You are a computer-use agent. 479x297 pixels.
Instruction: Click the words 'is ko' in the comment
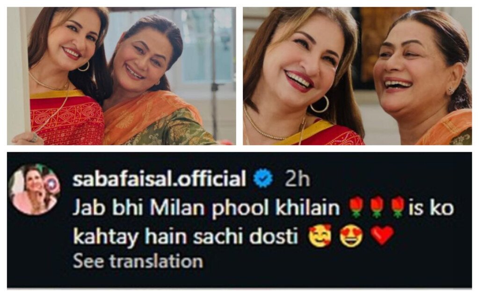[431, 207]
